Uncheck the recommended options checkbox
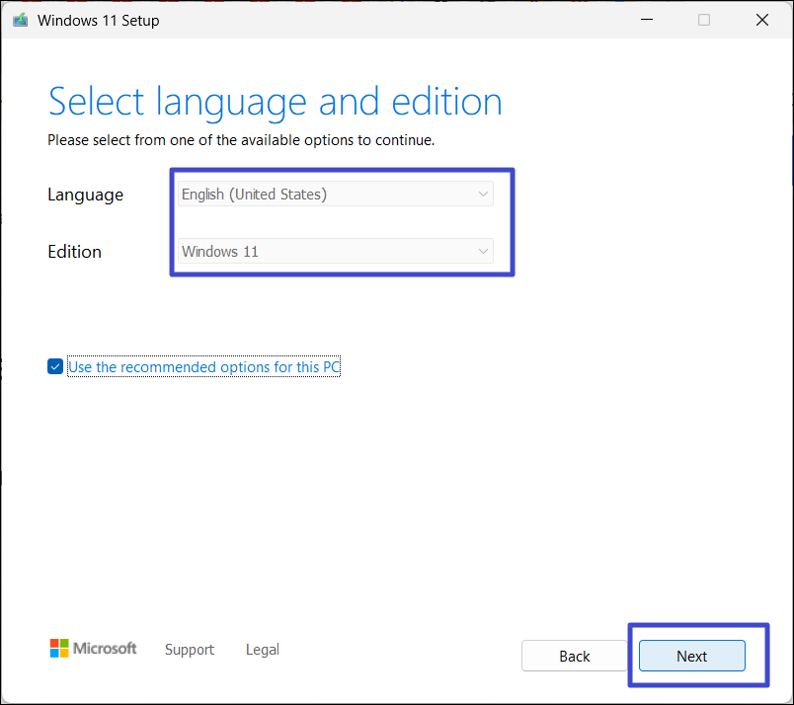 click(55, 367)
